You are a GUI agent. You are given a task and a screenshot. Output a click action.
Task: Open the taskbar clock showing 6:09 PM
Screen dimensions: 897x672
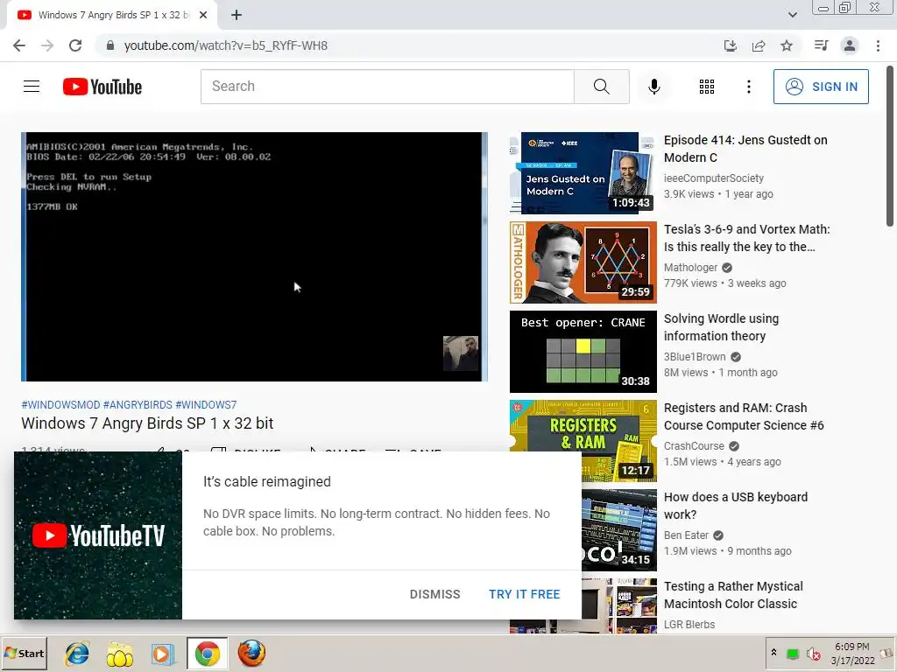click(852, 654)
